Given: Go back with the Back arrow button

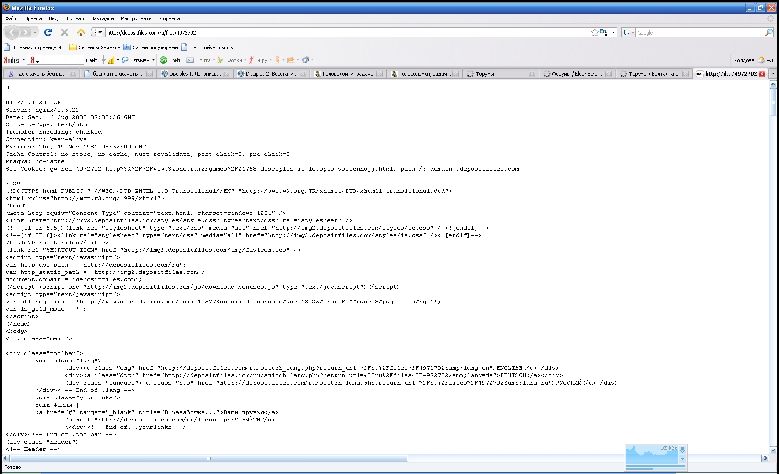Looking at the screenshot, I should click(x=12, y=32).
